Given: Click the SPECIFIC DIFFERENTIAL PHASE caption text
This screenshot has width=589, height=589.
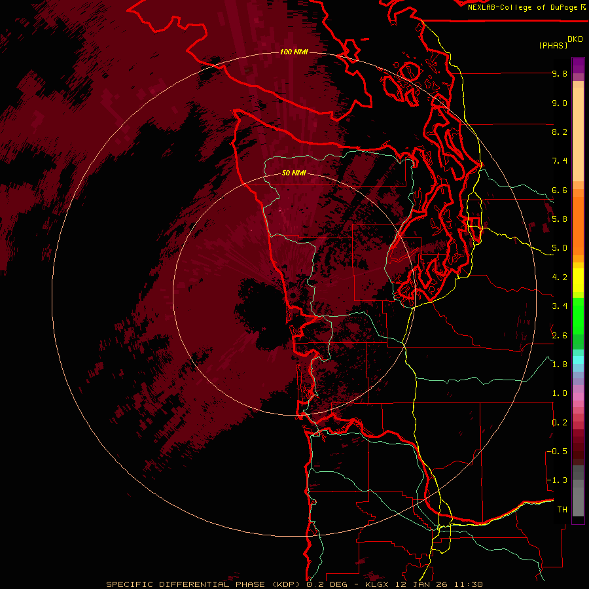Looking at the screenshot, I should point(187,584).
